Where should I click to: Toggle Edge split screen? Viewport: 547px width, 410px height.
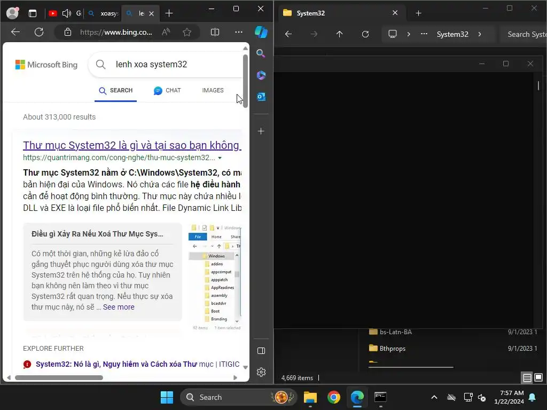click(x=215, y=32)
